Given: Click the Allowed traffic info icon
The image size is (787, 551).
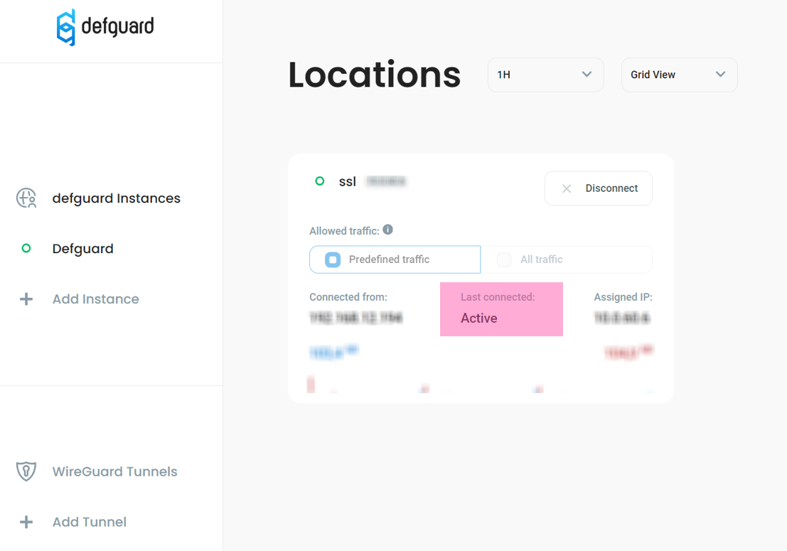Looking at the screenshot, I should (388, 230).
